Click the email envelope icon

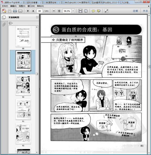tap(20, 11)
